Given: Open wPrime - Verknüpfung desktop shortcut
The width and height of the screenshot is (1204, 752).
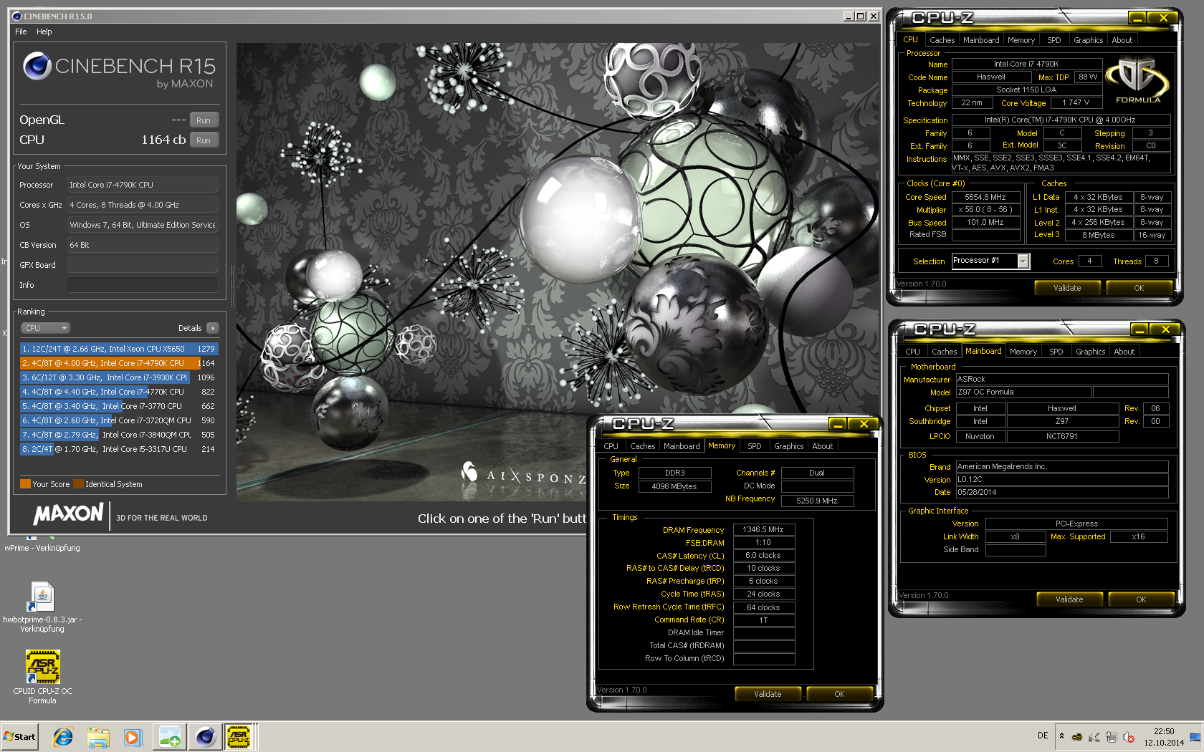Looking at the screenshot, I should pyautogui.click(x=42, y=543).
